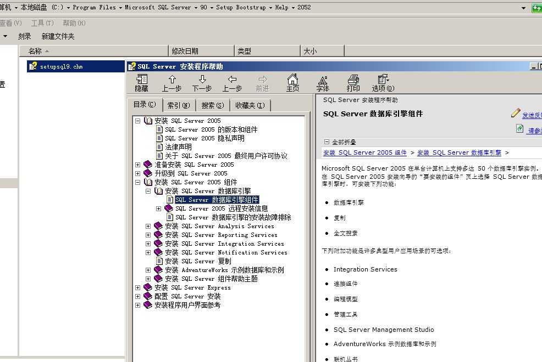Click the purple book icon for 升级到 SQL Server 2005
542x362 pixels.
point(148,173)
